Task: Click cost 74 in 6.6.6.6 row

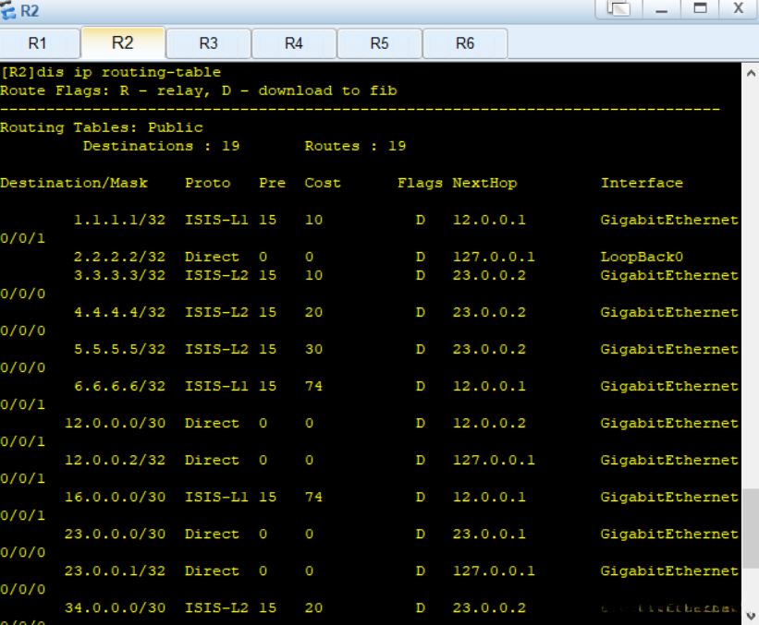Action: tap(313, 386)
